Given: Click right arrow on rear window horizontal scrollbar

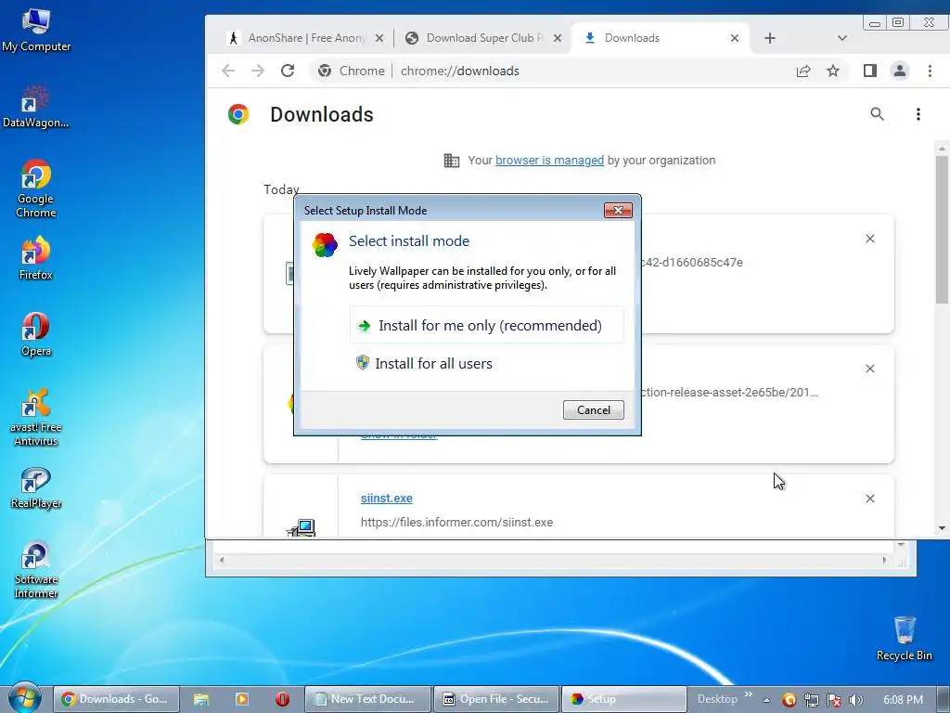Looking at the screenshot, I should (884, 560).
